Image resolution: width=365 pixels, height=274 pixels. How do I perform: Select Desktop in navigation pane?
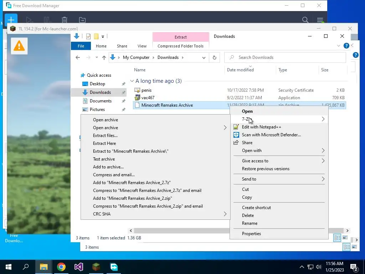click(x=97, y=83)
